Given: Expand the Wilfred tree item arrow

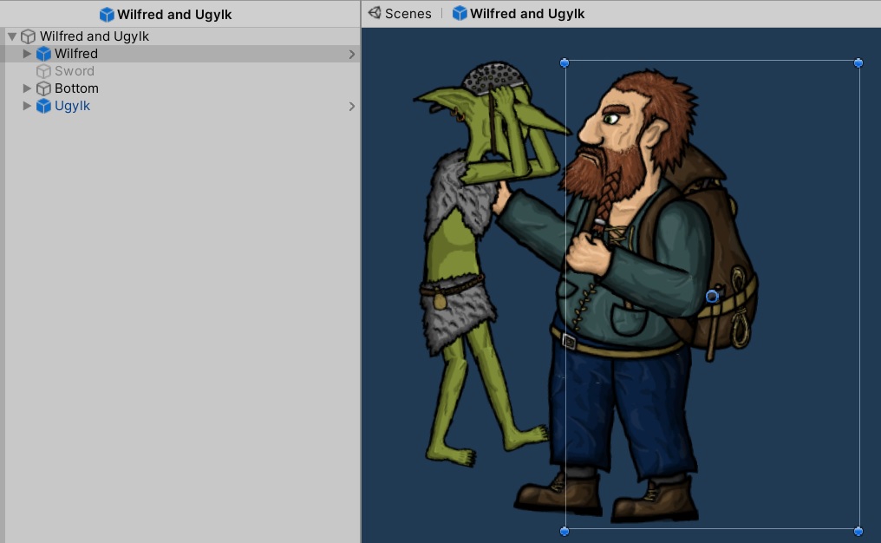Looking at the screenshot, I should tap(26, 54).
